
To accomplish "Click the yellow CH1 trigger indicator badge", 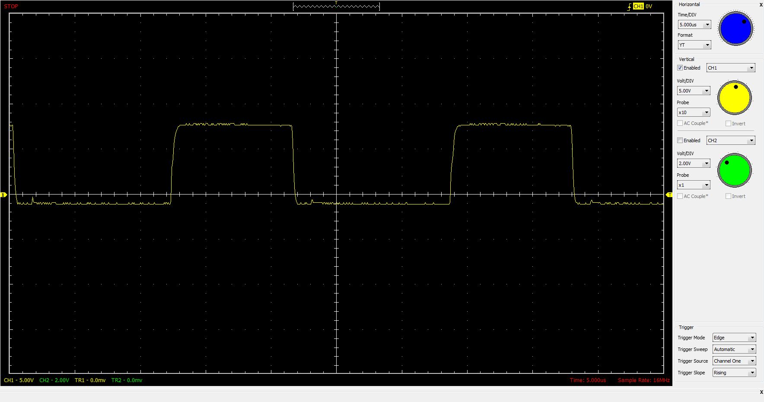I will point(638,6).
